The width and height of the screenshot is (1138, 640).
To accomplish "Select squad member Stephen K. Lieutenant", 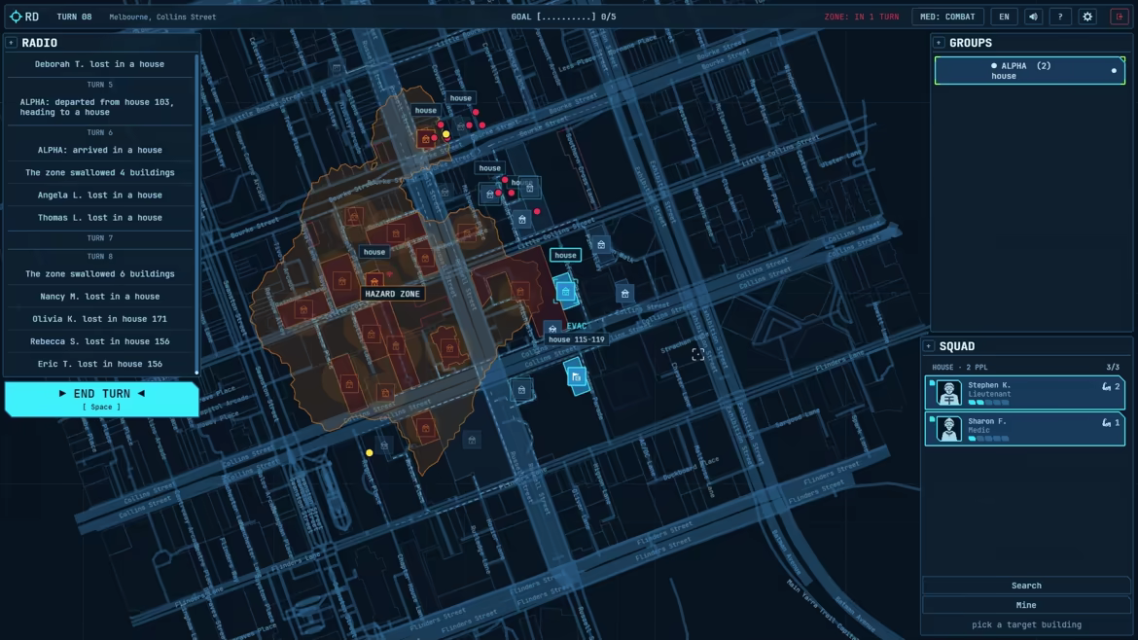I will 1025,393.
